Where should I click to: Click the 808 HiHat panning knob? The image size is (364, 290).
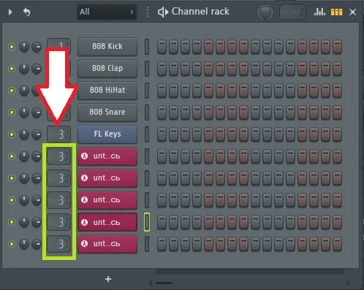click(x=24, y=91)
